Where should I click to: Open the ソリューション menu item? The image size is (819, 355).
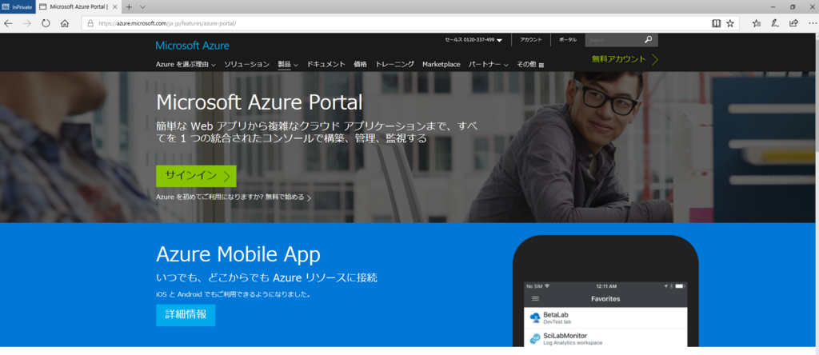[246, 64]
